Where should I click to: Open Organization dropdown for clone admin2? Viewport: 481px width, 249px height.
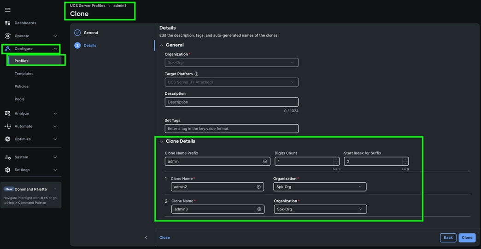[x=320, y=187]
